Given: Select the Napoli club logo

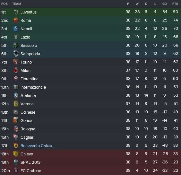Looking at the screenshot, I should 16,29.
